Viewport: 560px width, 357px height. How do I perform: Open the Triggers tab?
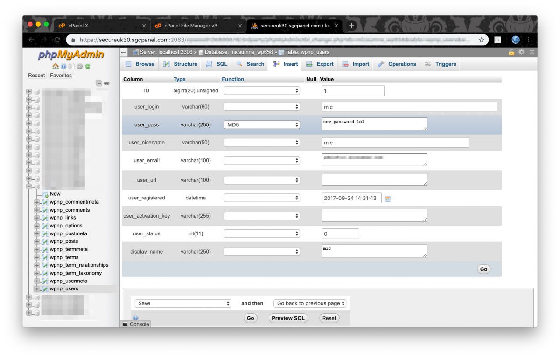441,64
